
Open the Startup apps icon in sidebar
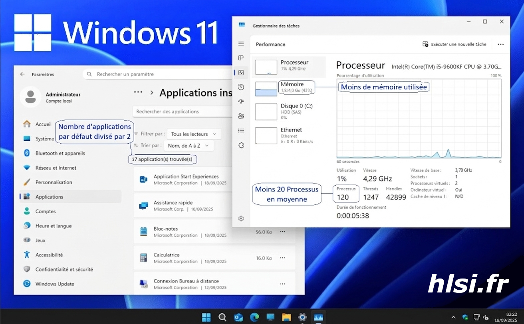[241, 101]
